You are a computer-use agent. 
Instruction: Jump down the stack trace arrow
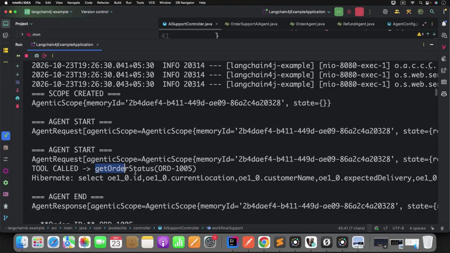pyautogui.click(x=17, y=74)
